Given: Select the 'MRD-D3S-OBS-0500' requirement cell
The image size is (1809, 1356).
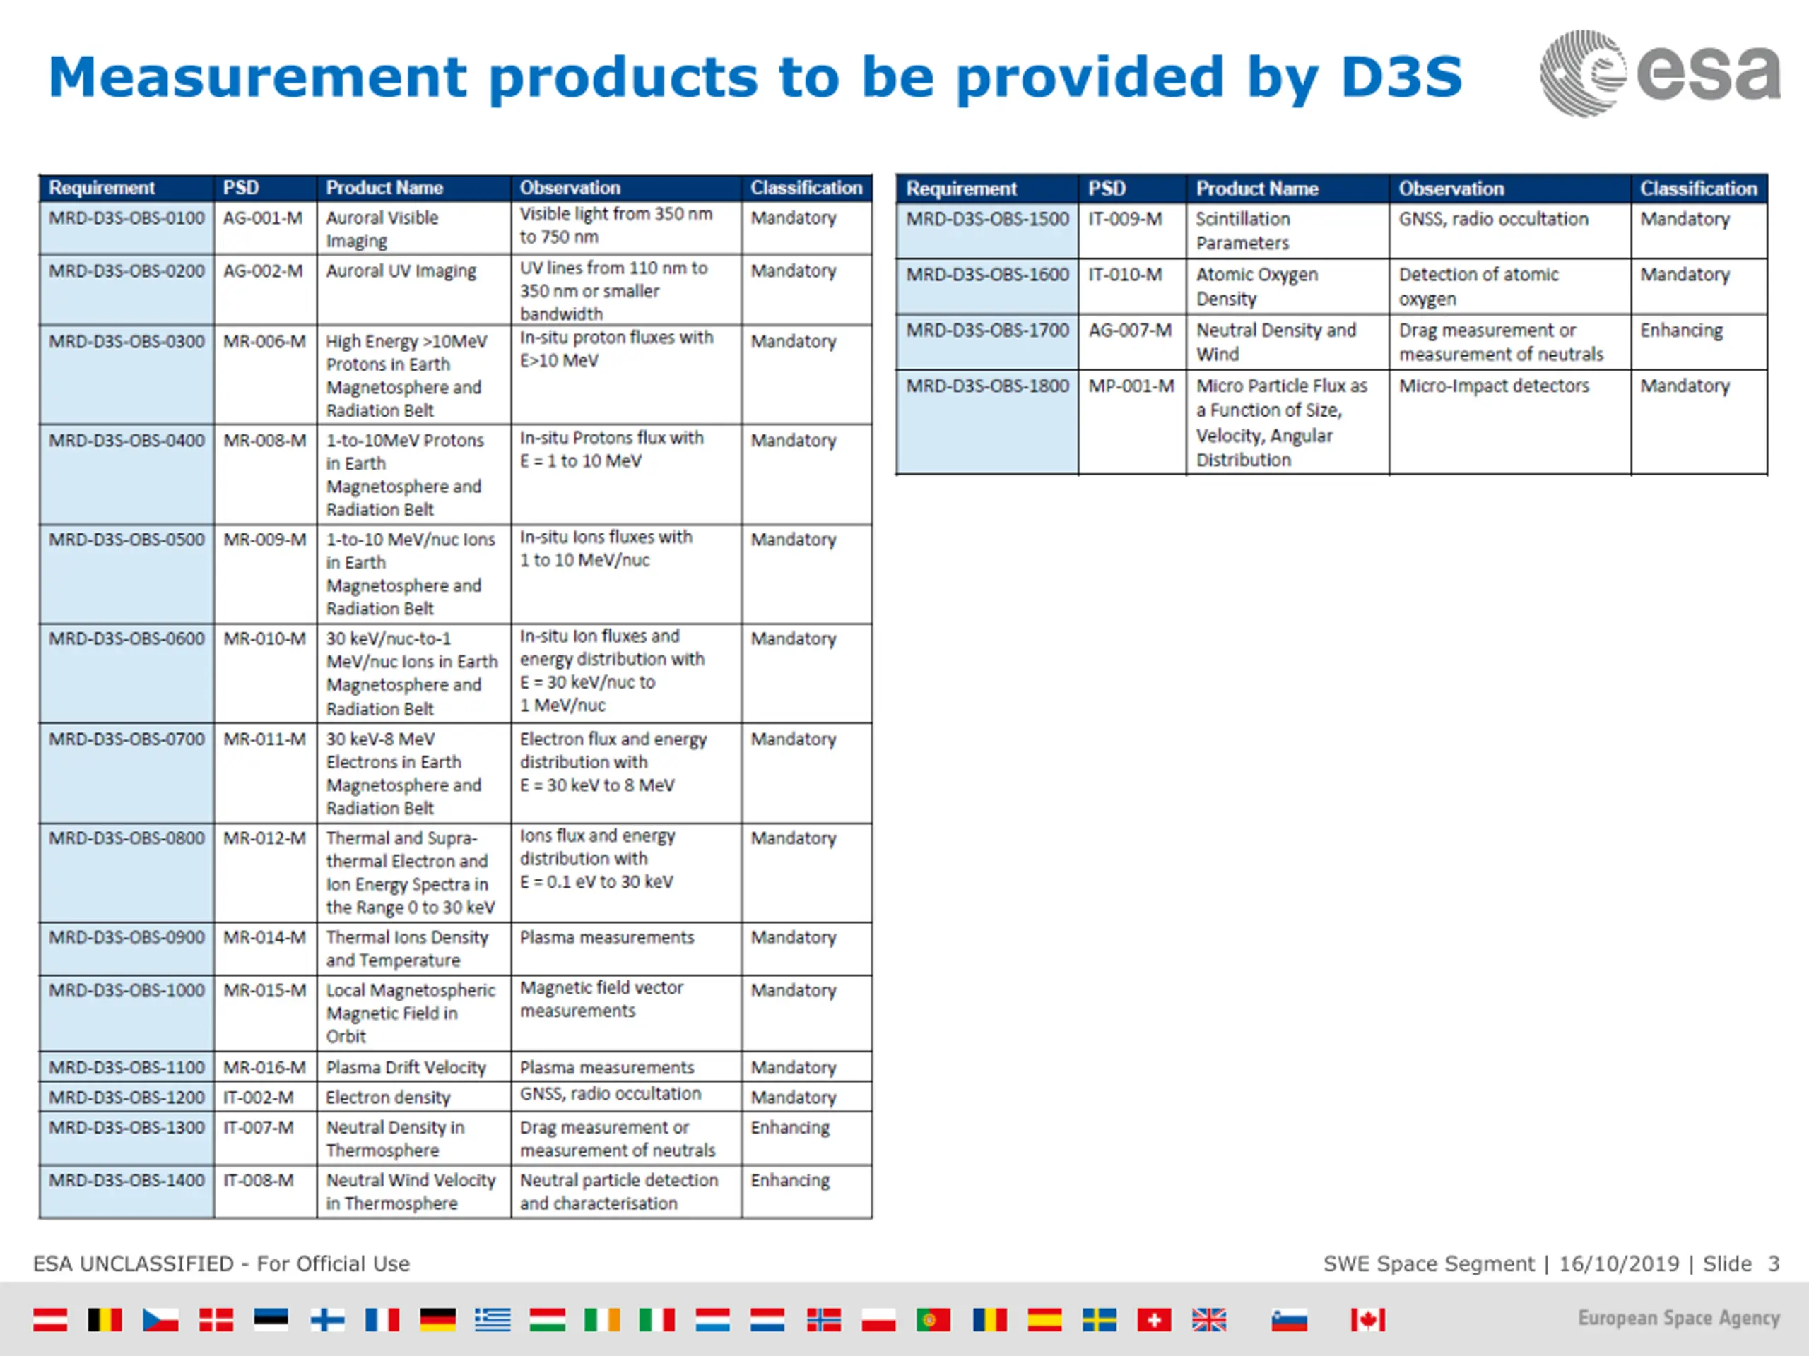Looking at the screenshot, I should coord(126,573).
